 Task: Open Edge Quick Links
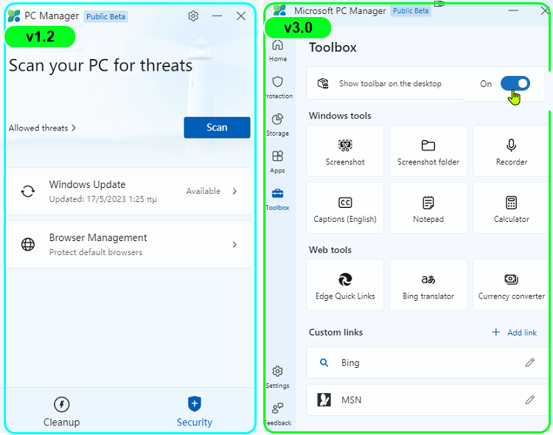[x=345, y=285]
